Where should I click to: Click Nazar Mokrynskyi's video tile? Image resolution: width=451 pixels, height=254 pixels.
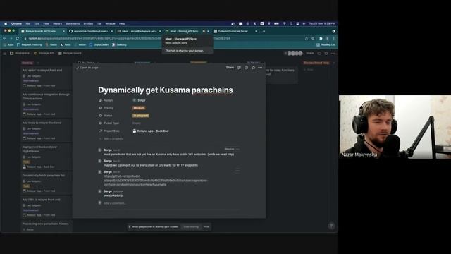click(395, 127)
